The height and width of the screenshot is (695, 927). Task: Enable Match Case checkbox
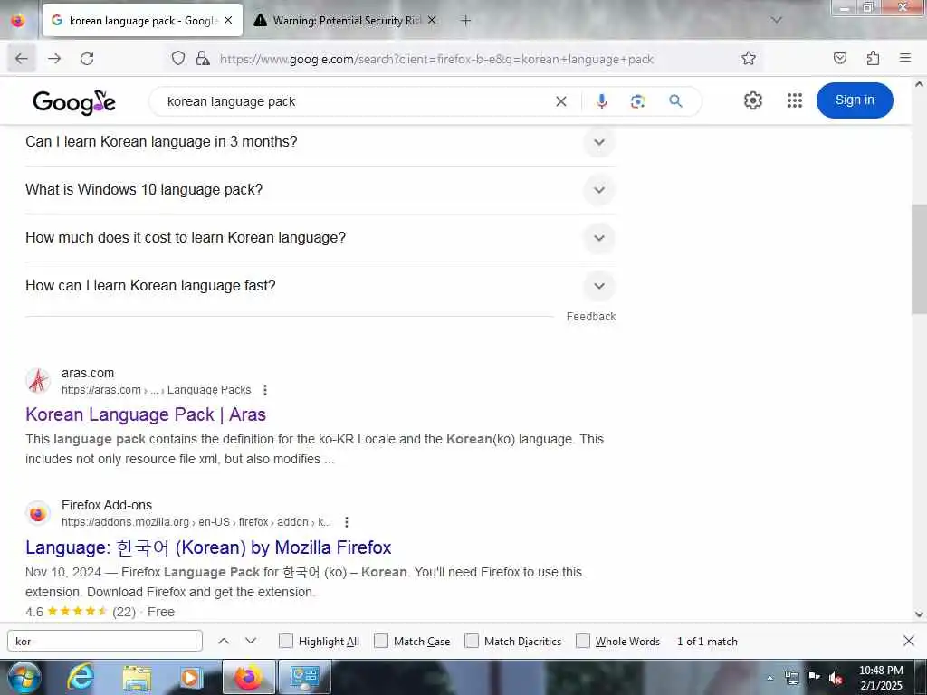pyautogui.click(x=381, y=642)
